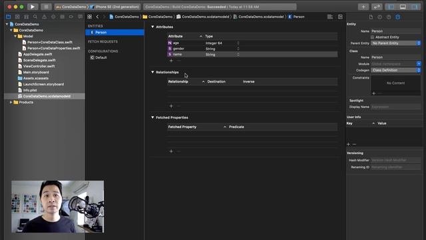426x240 pixels.
Task: Open the Debug navigator tab
Action: click(x=62, y=17)
